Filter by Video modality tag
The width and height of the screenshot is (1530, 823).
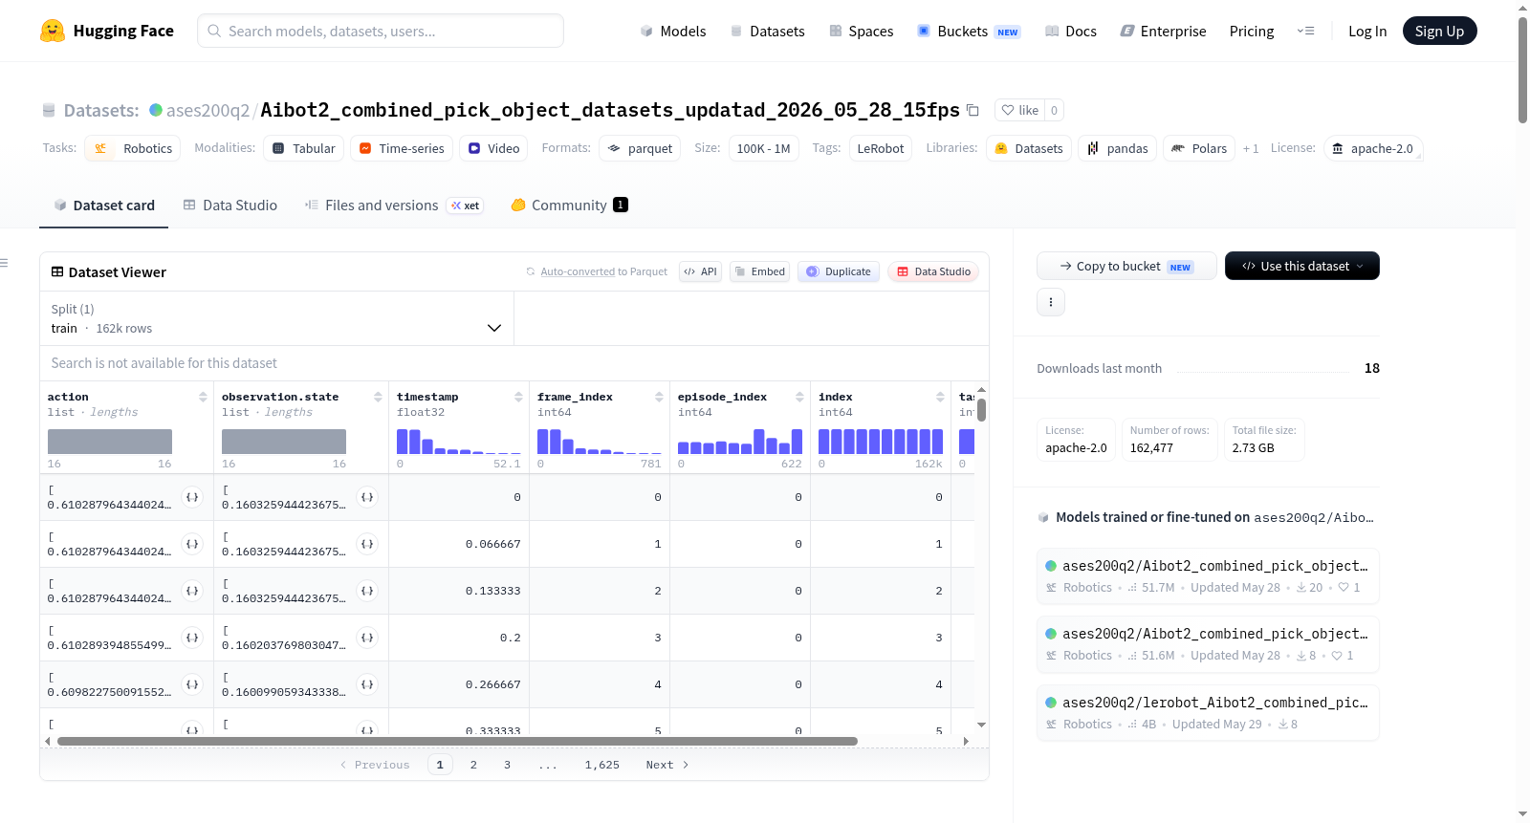pos(493,148)
